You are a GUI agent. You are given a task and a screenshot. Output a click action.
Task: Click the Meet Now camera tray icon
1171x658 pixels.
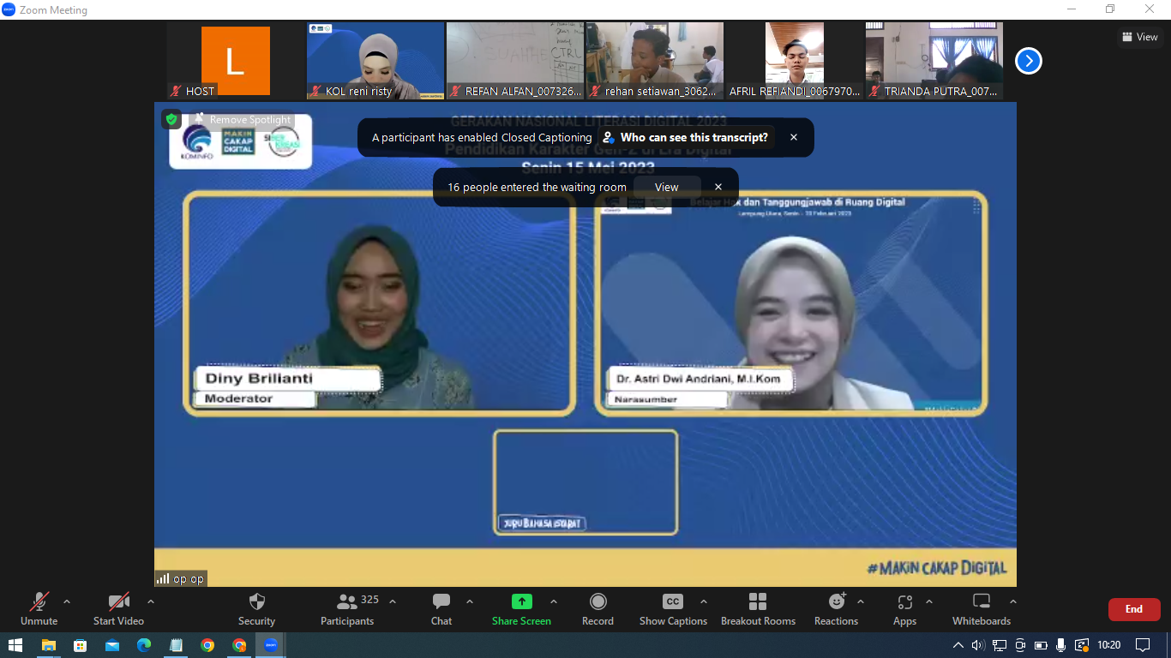(x=1020, y=645)
